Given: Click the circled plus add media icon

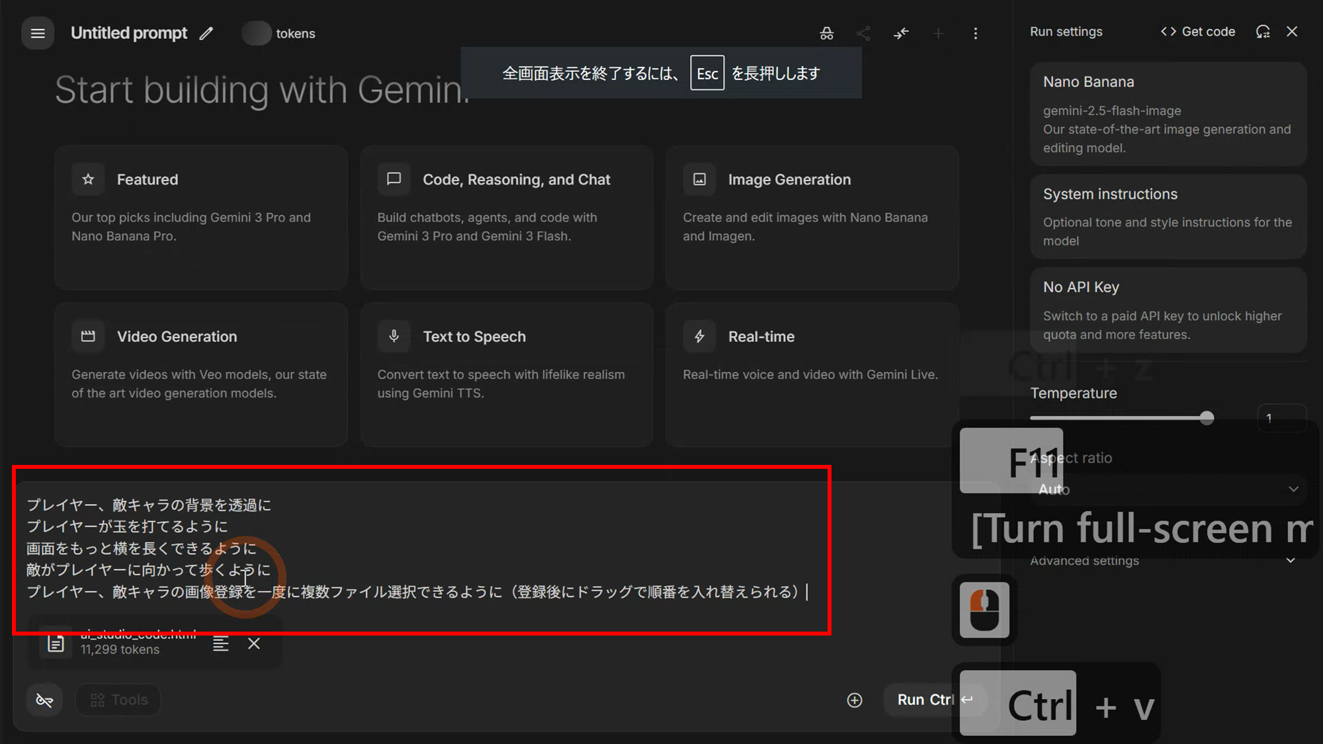Looking at the screenshot, I should pos(855,700).
